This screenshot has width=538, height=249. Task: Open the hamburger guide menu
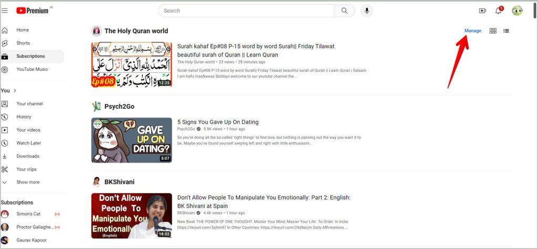pyautogui.click(x=4, y=10)
